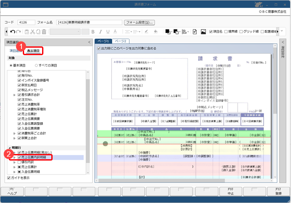This screenshot has height=203, width=291.
Task: Expand the 御買上合計 tree node
Action: [x=14, y=138]
